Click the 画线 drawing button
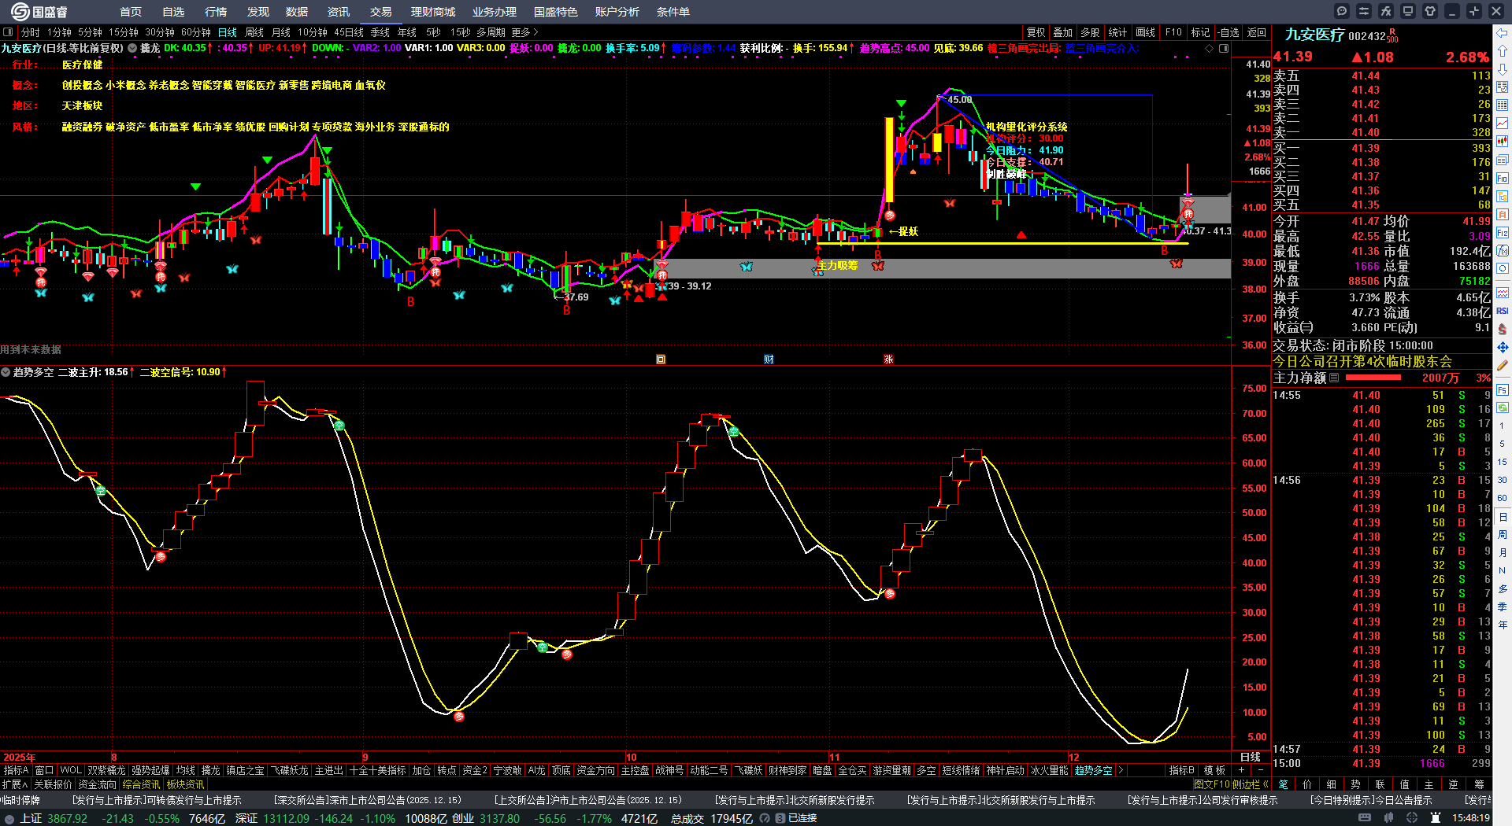 [x=1146, y=32]
